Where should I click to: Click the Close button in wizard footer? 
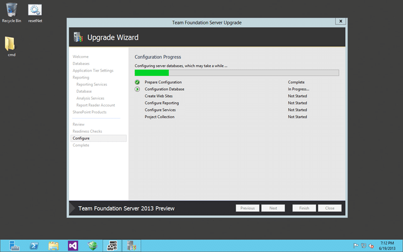pyautogui.click(x=330, y=208)
